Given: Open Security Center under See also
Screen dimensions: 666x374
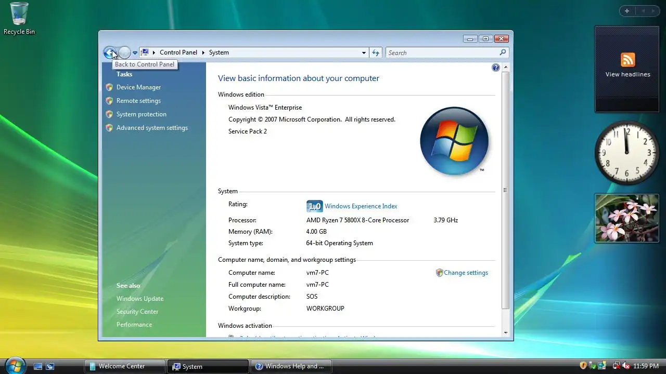Looking at the screenshot, I should (x=137, y=312).
